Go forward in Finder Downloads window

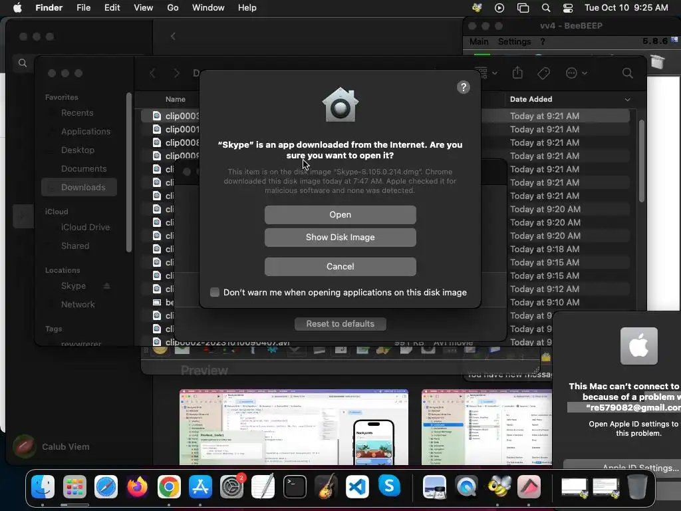[176, 73]
